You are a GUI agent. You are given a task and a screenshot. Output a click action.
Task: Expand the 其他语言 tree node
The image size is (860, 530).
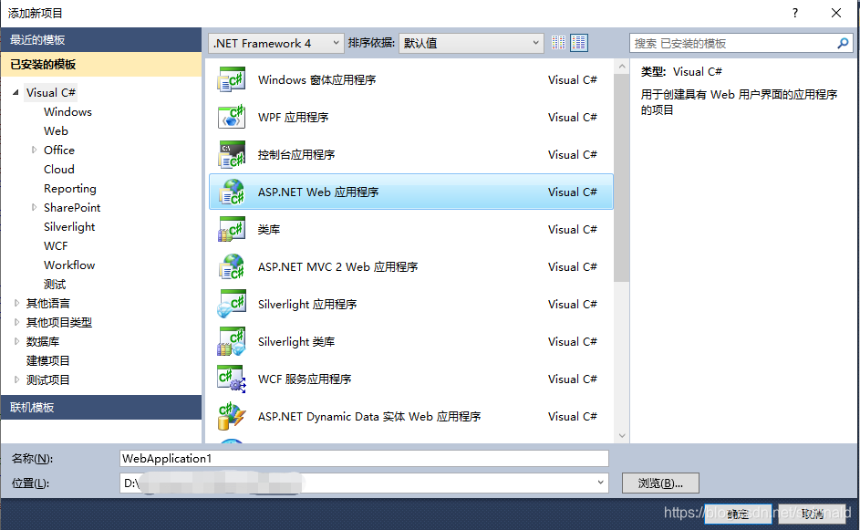click(16, 303)
